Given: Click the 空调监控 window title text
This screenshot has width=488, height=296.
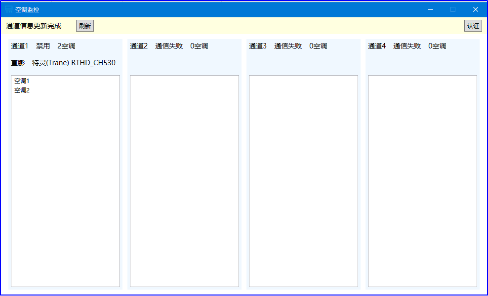Looking at the screenshot, I should (x=27, y=9).
